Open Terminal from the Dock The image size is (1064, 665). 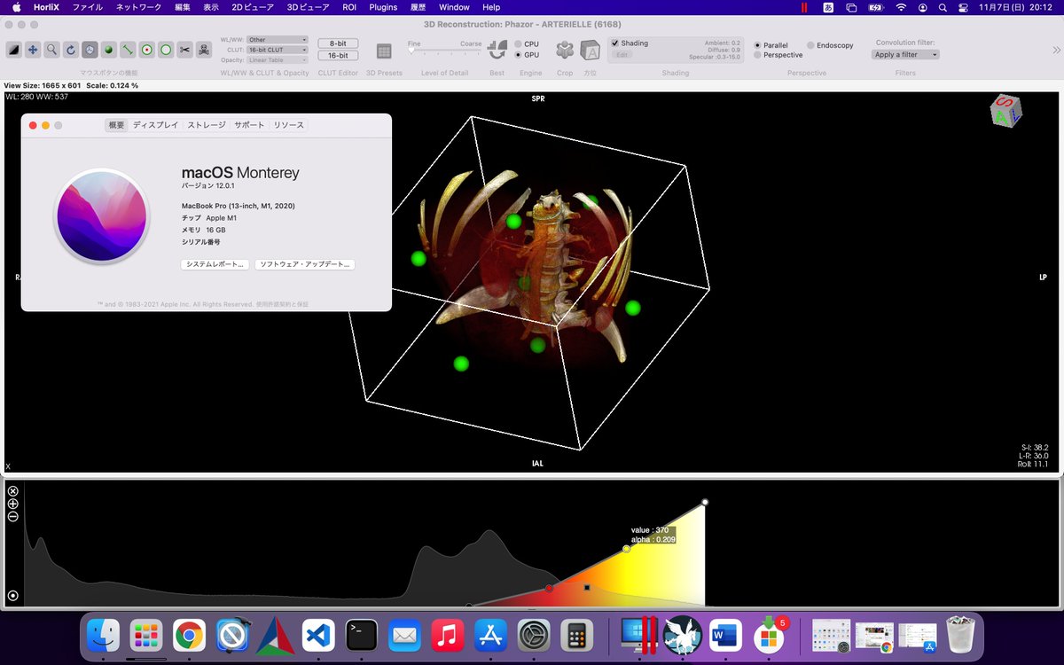(362, 635)
